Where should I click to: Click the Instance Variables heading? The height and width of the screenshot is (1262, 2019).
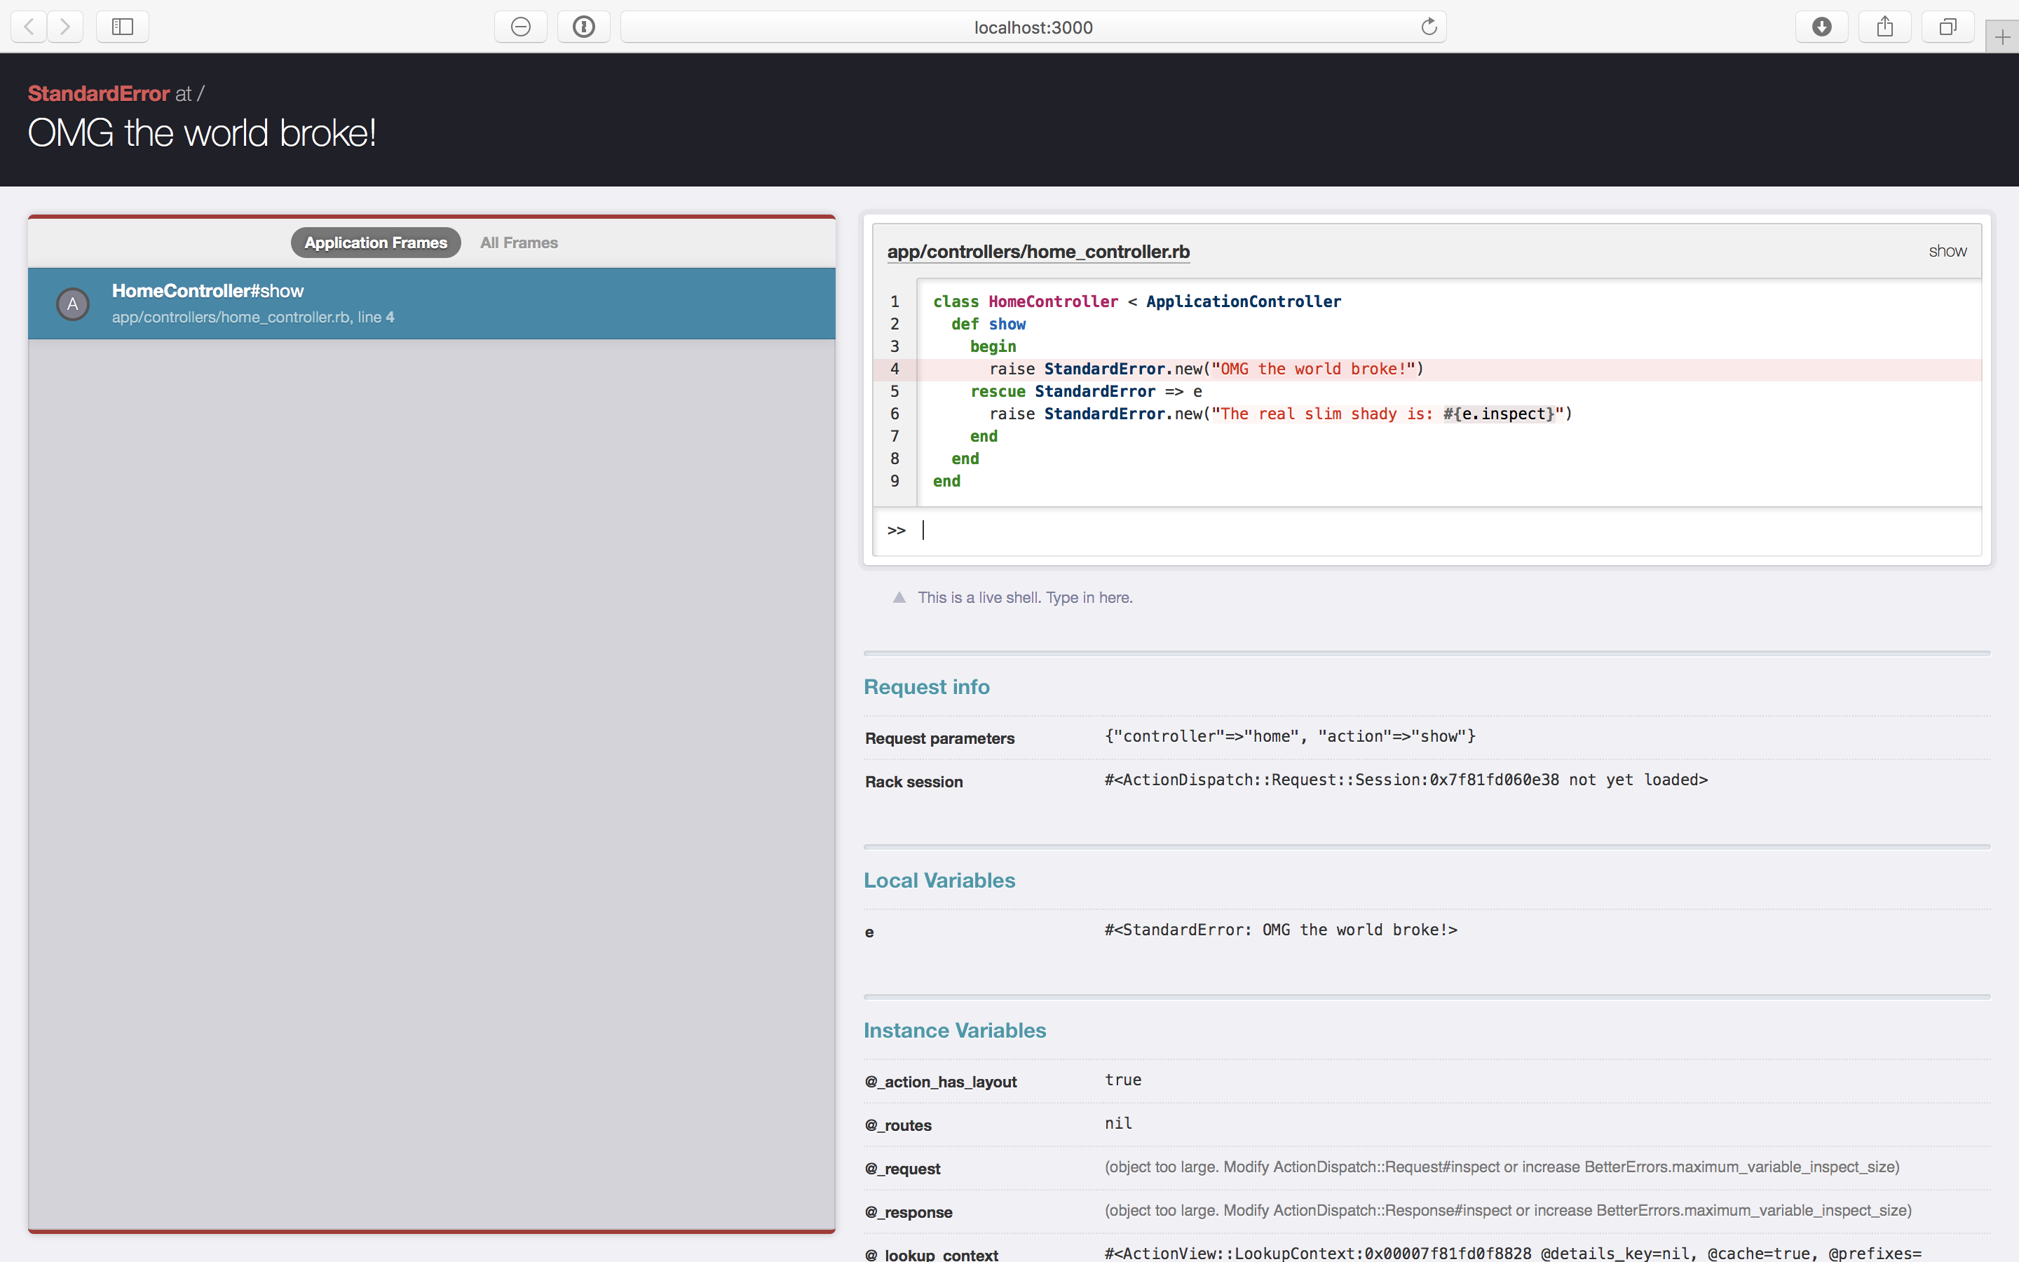954,1031
